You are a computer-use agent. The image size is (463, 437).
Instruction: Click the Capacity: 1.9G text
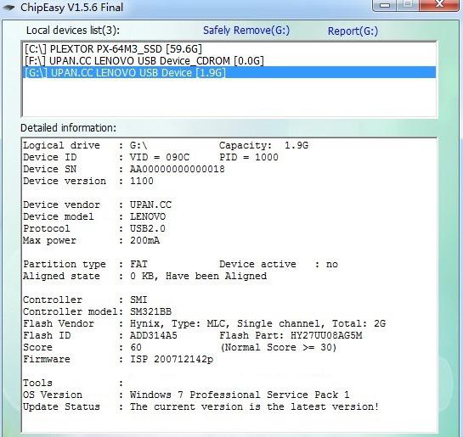pyautogui.click(x=263, y=145)
